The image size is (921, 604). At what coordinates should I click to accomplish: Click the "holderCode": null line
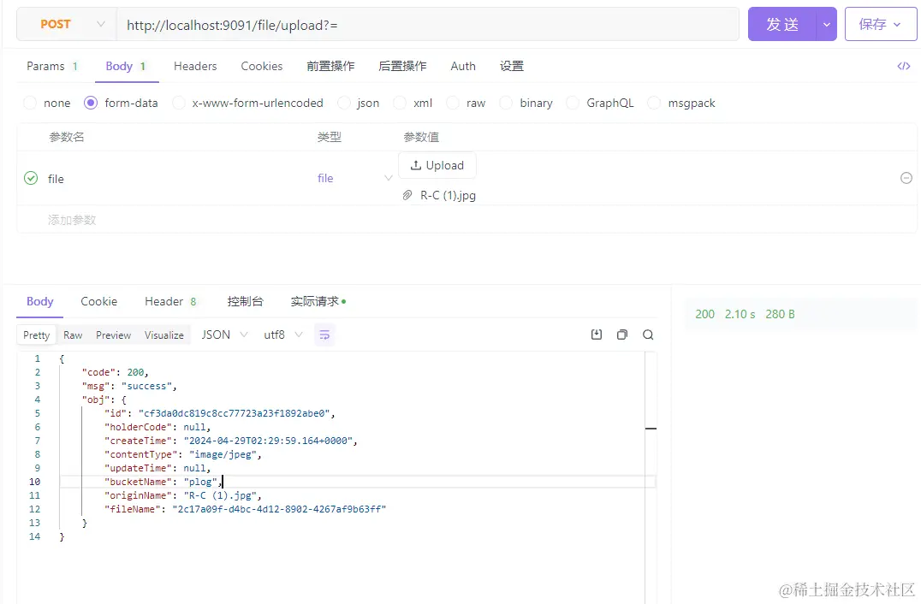tap(157, 427)
